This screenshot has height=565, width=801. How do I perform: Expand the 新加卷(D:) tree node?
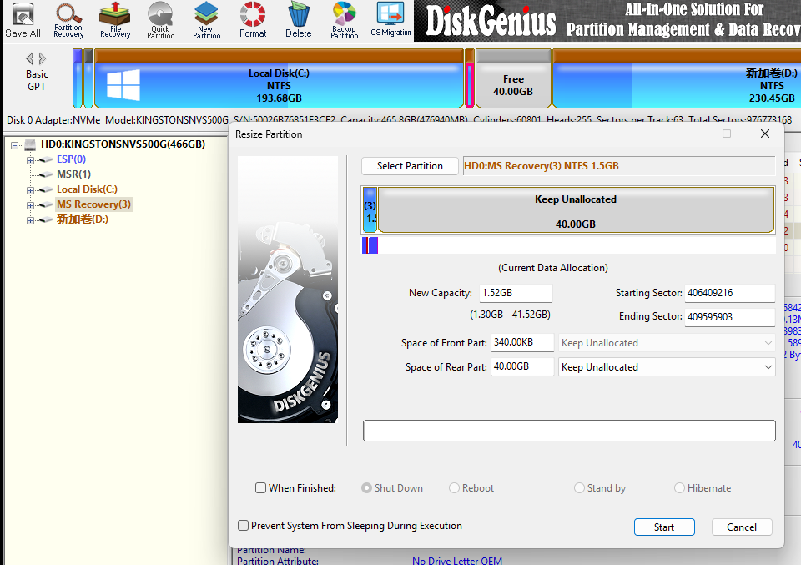30,220
